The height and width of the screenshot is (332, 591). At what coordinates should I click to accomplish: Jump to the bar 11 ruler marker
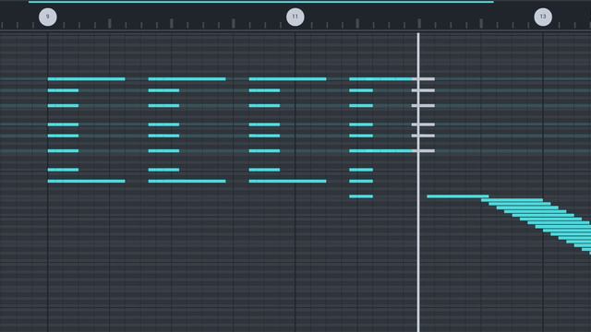click(x=295, y=17)
